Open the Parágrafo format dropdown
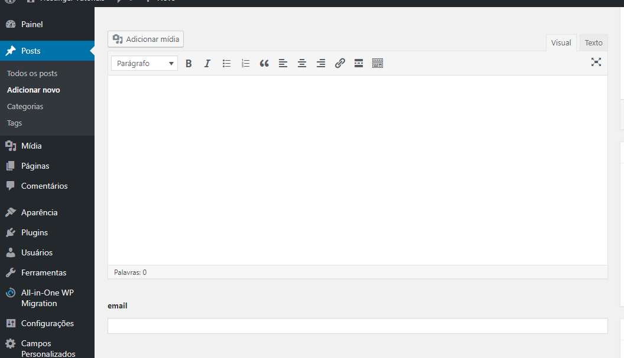Image resolution: width=624 pixels, height=358 pixels. (144, 63)
